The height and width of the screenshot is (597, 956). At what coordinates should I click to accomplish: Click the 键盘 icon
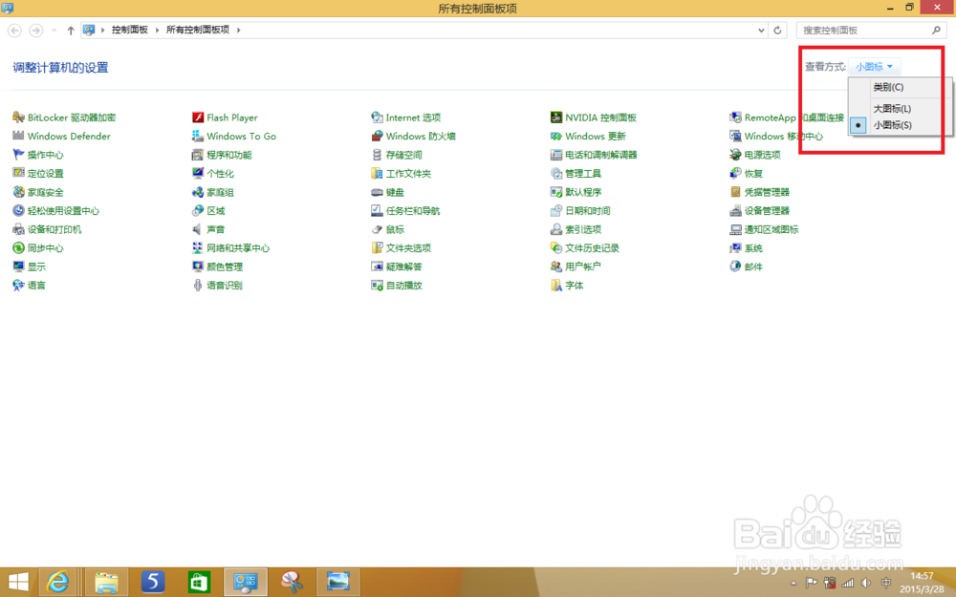click(x=377, y=192)
